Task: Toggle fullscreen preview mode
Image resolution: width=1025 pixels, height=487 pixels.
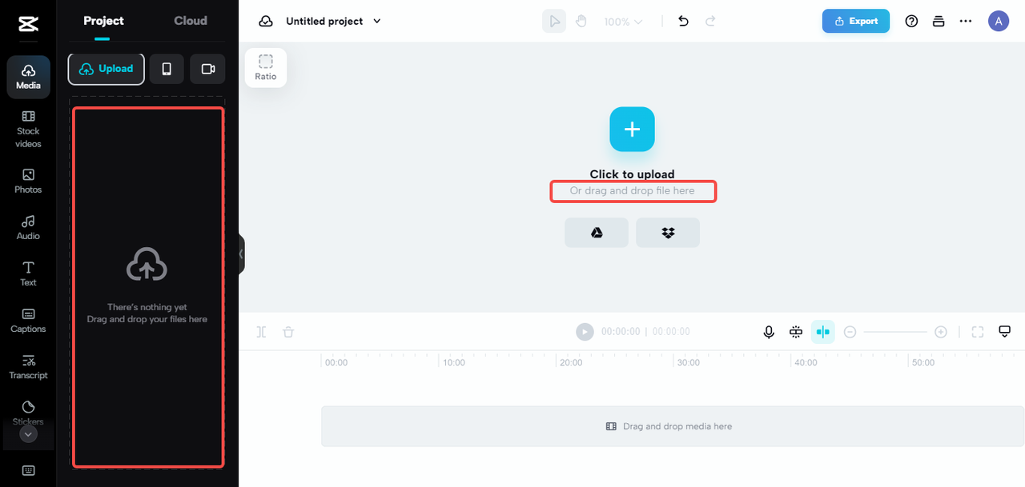Action: point(978,332)
